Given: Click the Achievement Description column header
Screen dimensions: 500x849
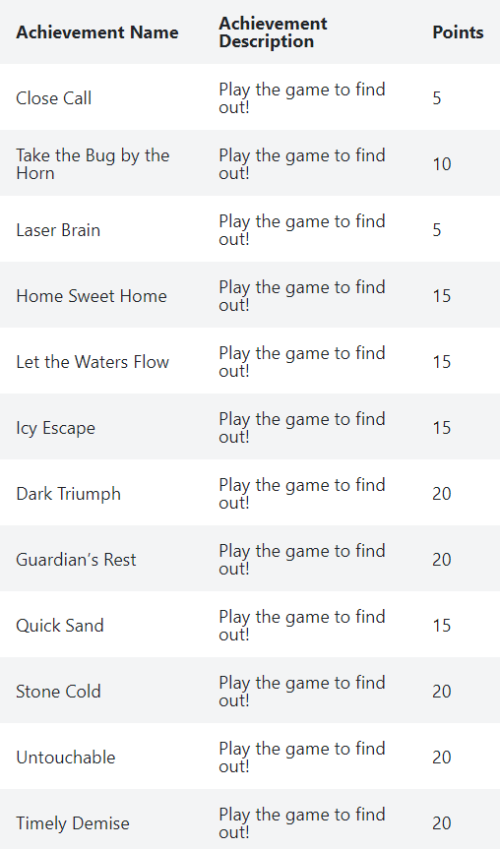Looking at the screenshot, I should [273, 32].
